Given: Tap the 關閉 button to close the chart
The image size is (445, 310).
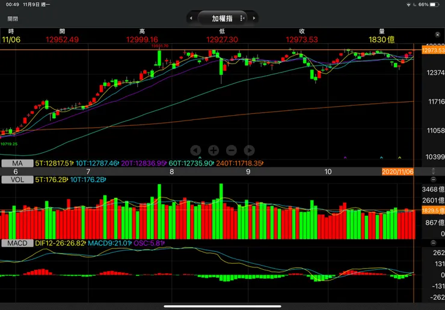Looking at the screenshot, I should (x=13, y=19).
